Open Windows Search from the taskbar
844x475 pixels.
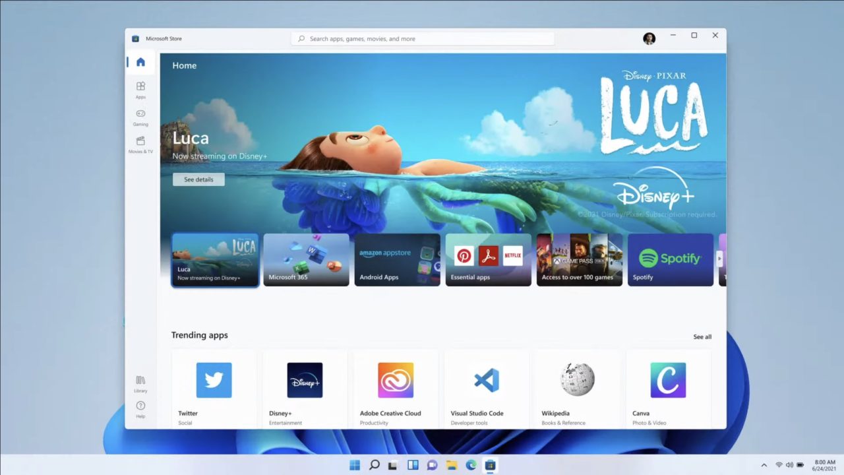(374, 465)
